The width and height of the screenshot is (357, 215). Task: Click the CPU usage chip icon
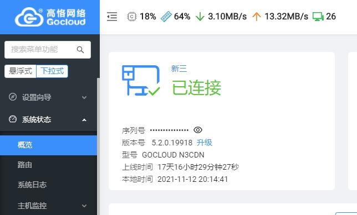pos(131,17)
